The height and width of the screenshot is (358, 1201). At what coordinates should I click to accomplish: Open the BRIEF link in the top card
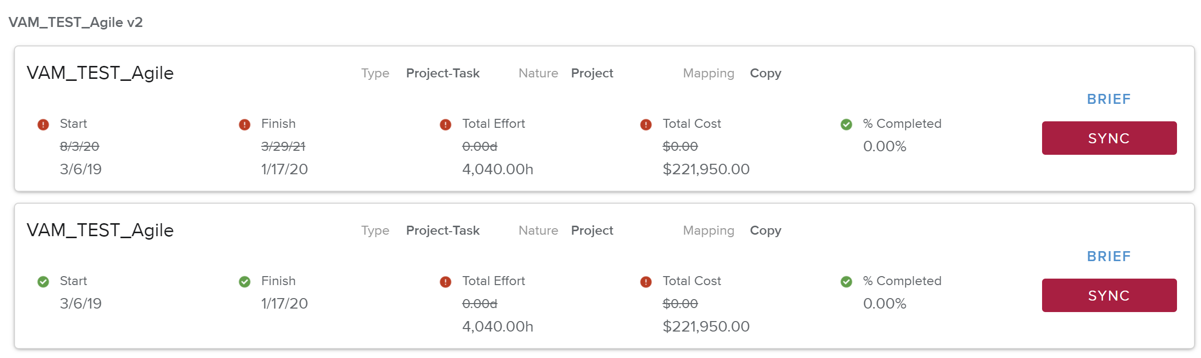1109,99
